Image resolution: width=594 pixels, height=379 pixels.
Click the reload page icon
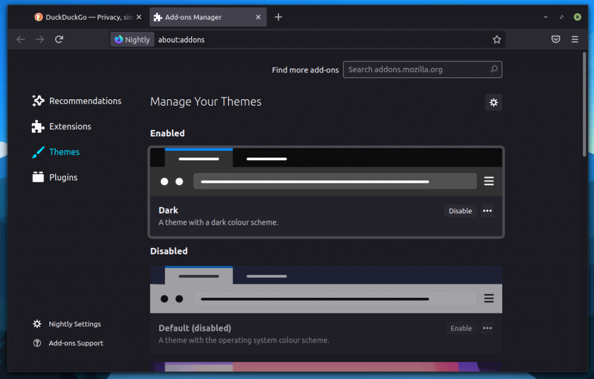pyautogui.click(x=59, y=39)
